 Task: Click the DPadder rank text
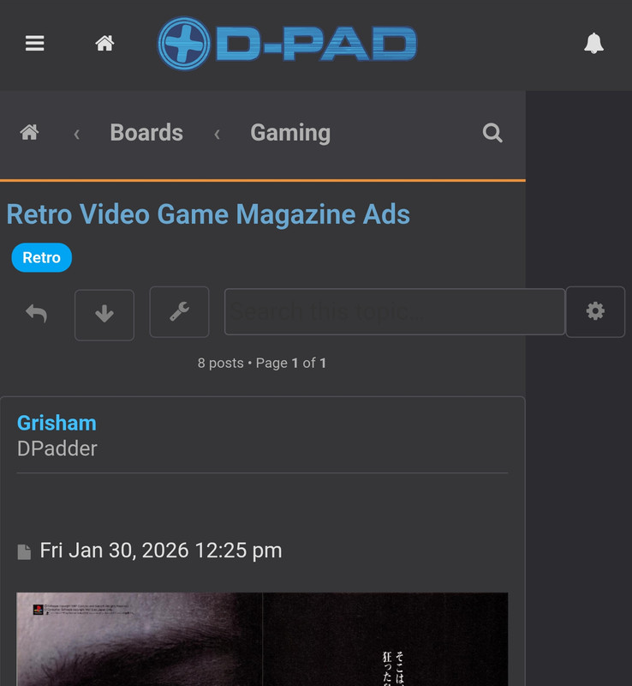pos(57,448)
